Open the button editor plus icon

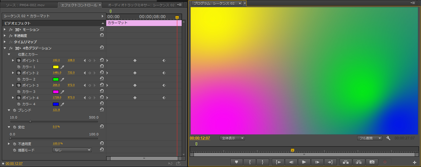pyautogui.click(x=414, y=162)
